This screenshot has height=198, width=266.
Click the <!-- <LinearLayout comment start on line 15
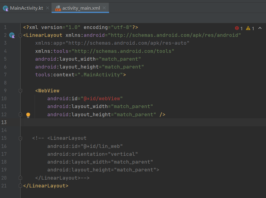coord(59,138)
